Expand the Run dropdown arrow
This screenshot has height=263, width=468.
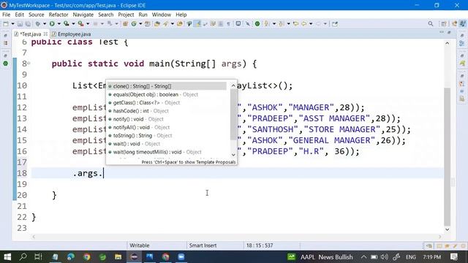[59, 24]
